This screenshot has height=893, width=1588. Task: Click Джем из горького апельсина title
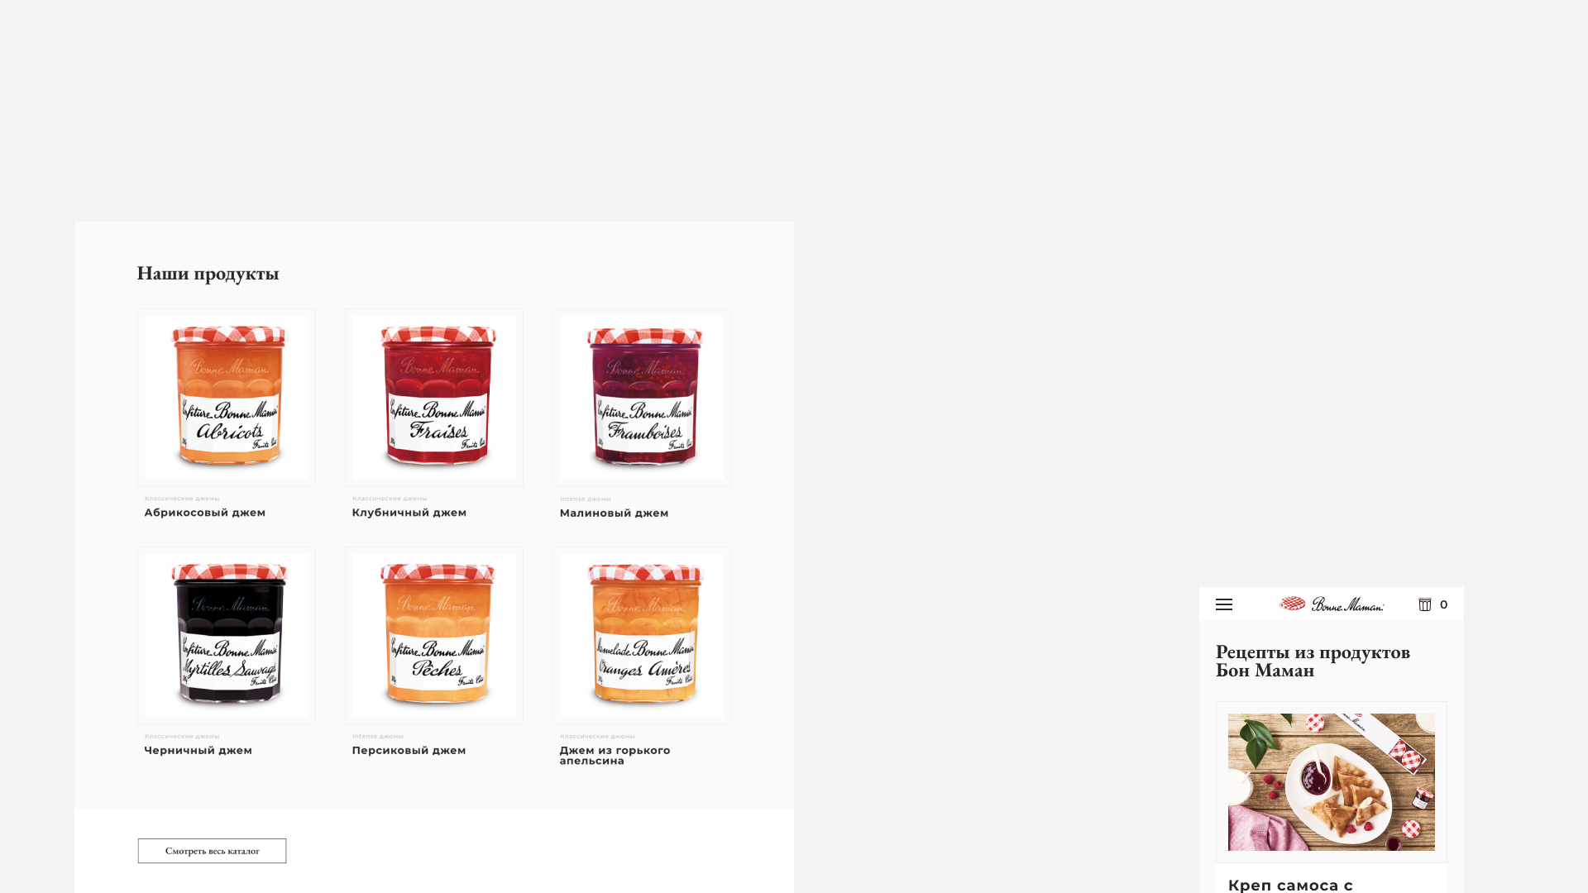click(x=615, y=756)
